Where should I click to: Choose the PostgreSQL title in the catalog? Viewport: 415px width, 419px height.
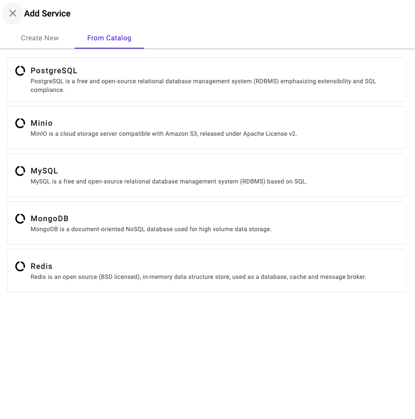tap(54, 71)
